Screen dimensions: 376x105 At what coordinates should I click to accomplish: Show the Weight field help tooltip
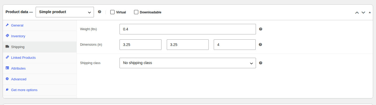261,29
